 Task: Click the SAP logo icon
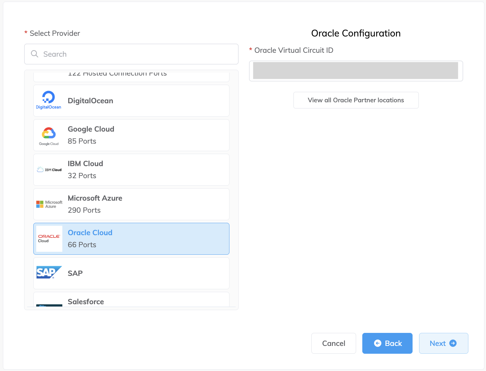[49, 273]
